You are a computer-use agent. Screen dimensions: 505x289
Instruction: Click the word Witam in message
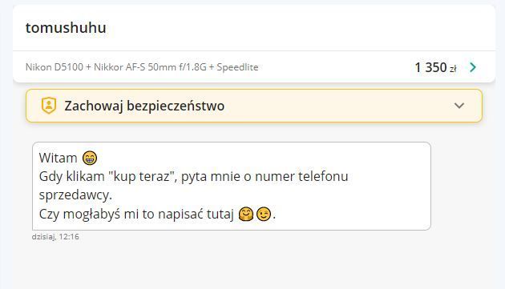[58, 158]
